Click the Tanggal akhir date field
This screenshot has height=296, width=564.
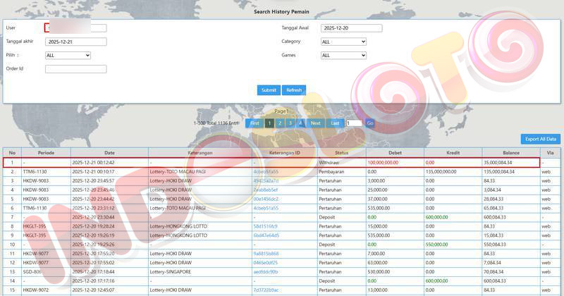click(75, 42)
